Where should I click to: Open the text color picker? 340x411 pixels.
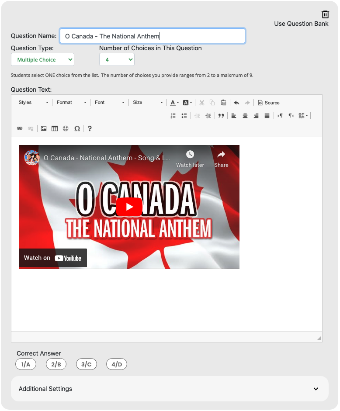(x=174, y=103)
